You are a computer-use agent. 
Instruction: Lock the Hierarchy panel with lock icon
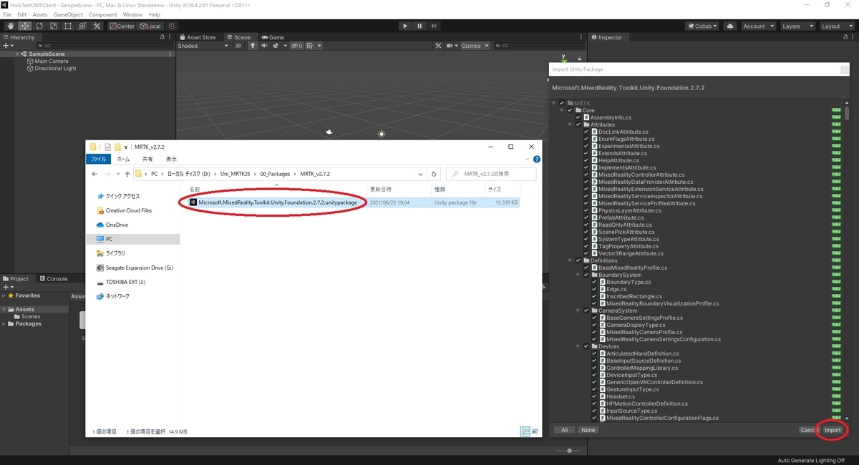(x=162, y=37)
